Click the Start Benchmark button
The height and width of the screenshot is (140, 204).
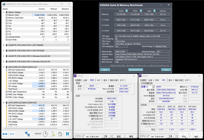pos(135,70)
